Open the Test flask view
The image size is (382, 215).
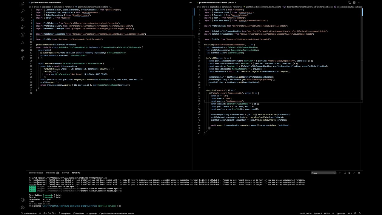click(23, 42)
